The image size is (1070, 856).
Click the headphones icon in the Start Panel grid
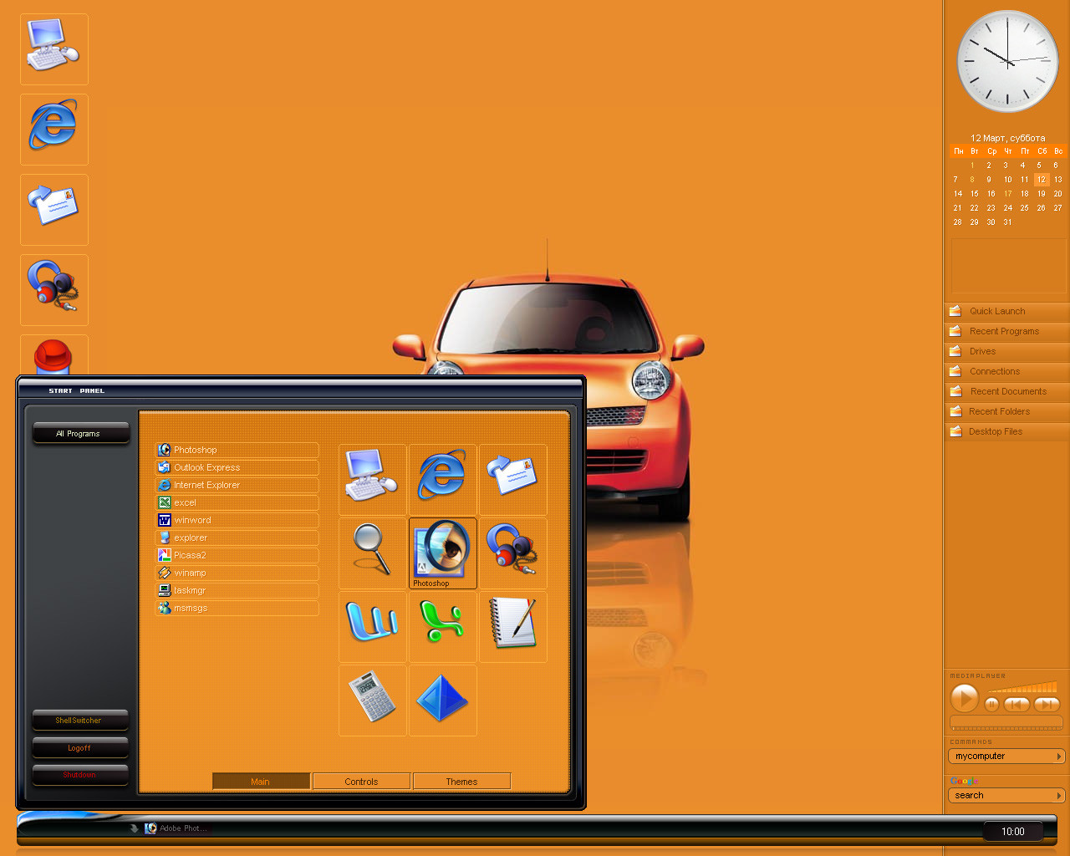tap(512, 553)
